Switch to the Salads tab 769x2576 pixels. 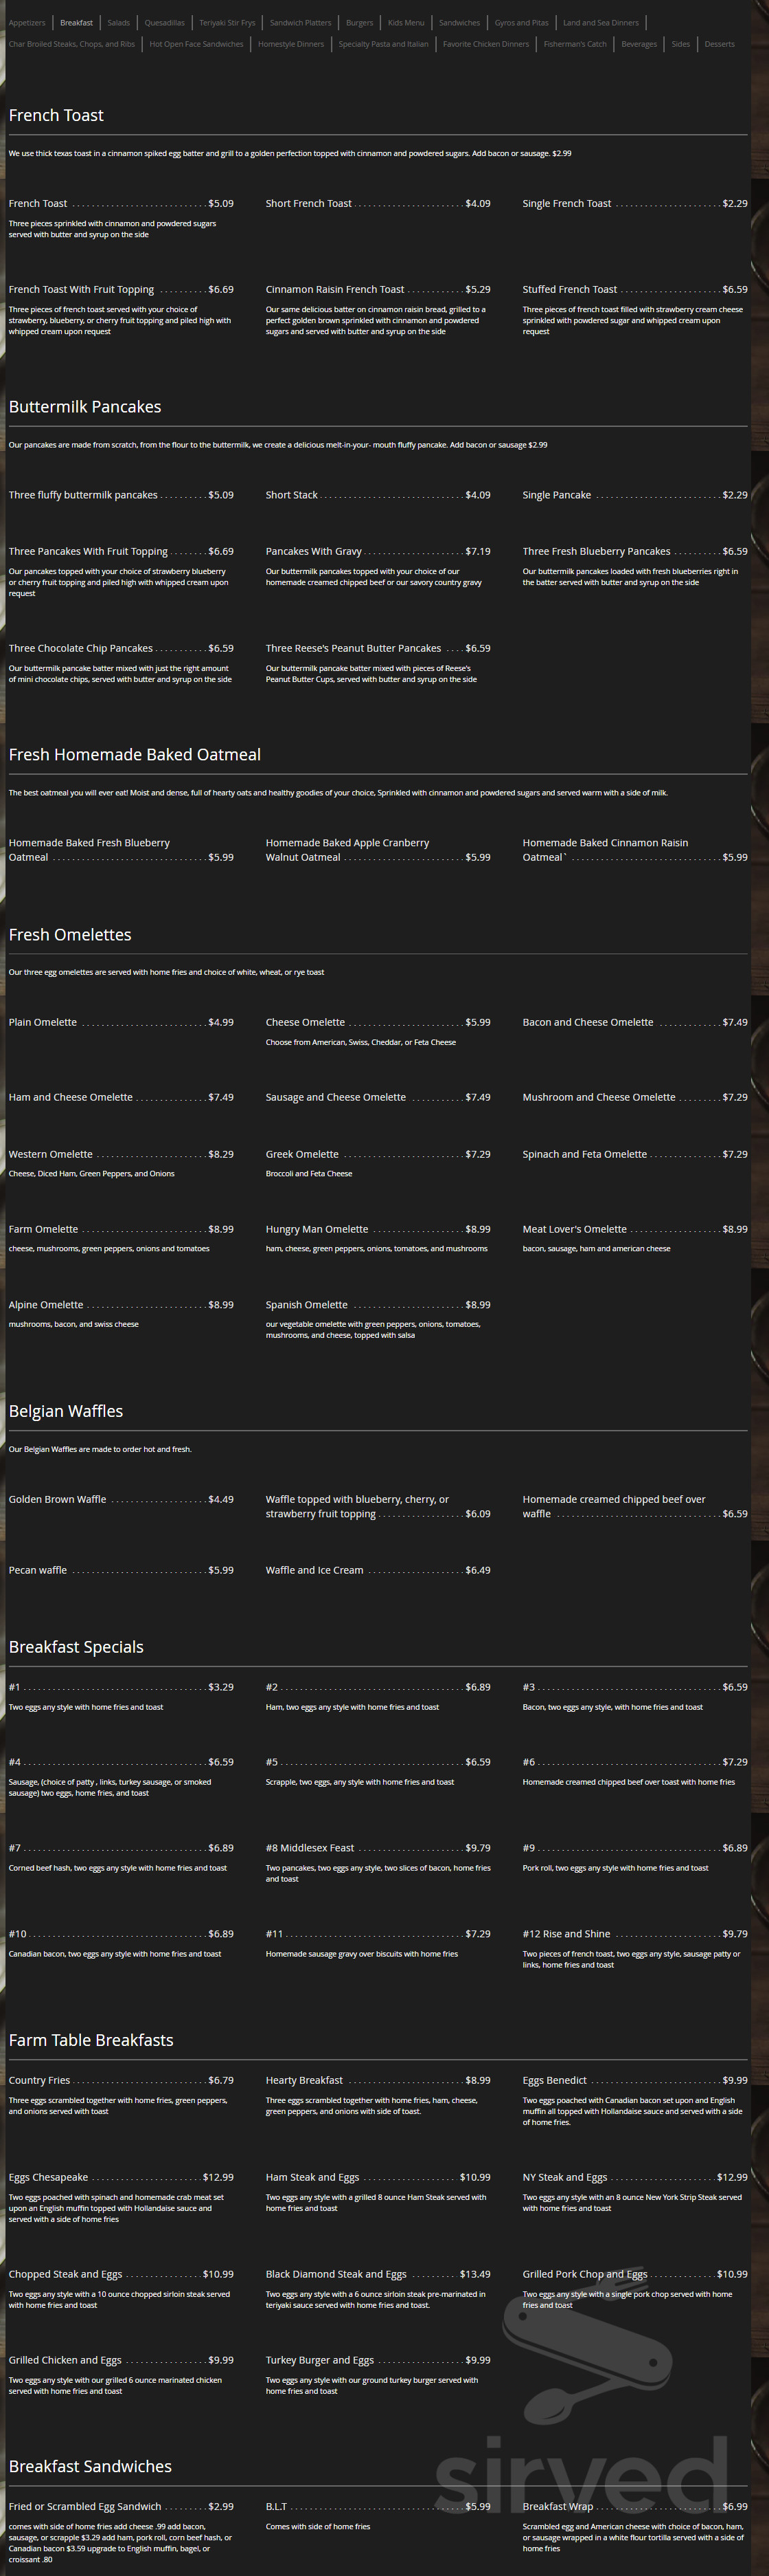point(118,22)
